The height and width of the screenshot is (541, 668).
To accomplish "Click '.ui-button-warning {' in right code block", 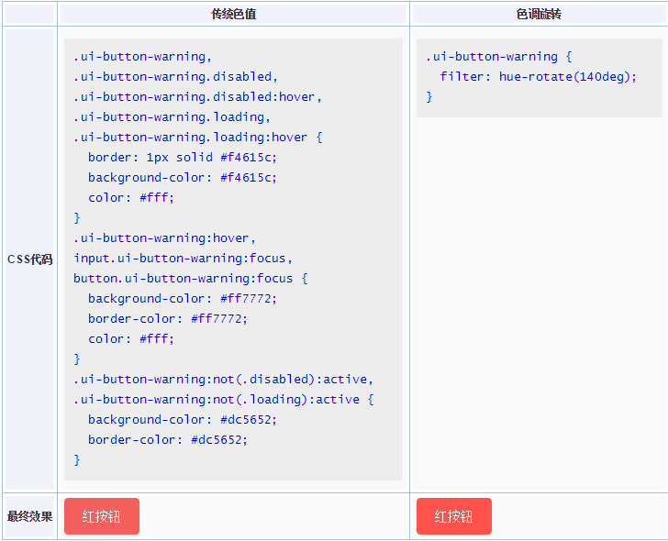I will [x=499, y=57].
